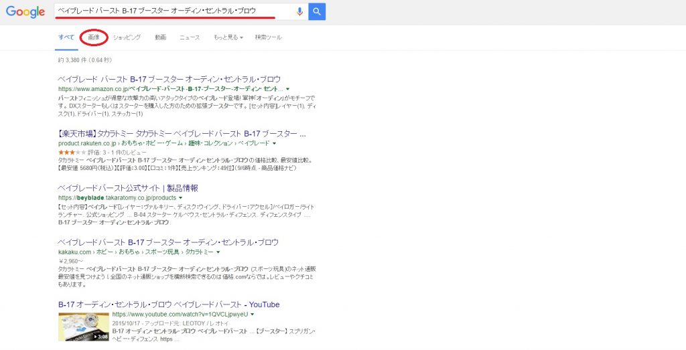Expand the product.rakuten.co.jp URL dropdown arrow
Image resolution: width=686 pixels, height=350 pixels.
(274, 143)
